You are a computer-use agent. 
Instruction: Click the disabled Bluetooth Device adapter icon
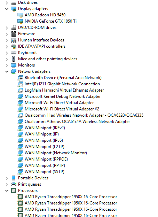[20, 78]
